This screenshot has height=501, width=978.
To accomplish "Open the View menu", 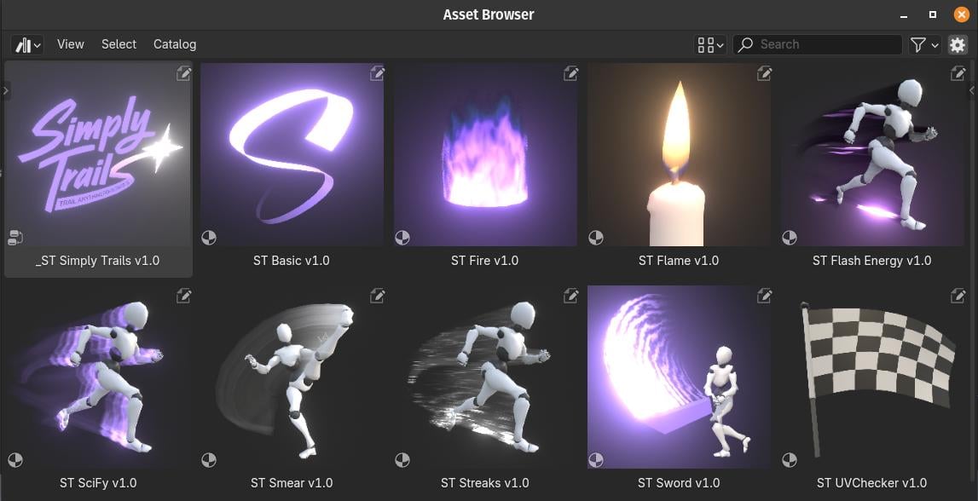I will (x=71, y=44).
